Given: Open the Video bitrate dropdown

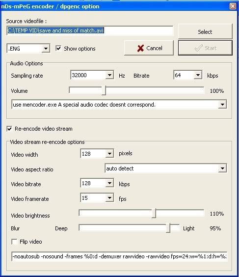Looking at the screenshot, I should pos(109,183).
